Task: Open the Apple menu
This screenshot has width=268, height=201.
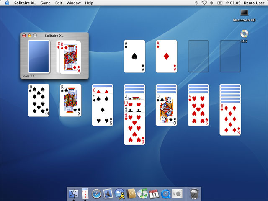Action: click(x=7, y=3)
